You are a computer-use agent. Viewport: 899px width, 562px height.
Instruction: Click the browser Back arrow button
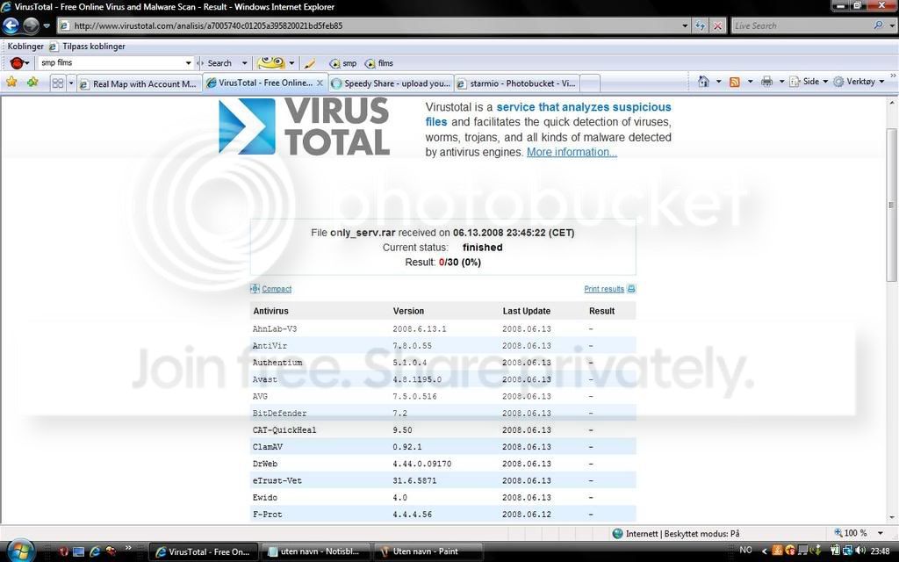pyautogui.click(x=11, y=25)
